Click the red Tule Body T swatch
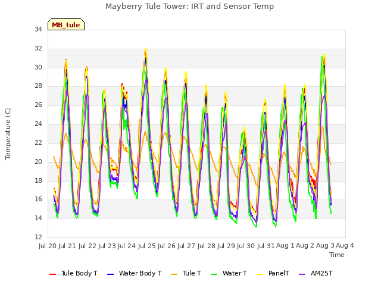The image size is (381, 285). [52, 274]
